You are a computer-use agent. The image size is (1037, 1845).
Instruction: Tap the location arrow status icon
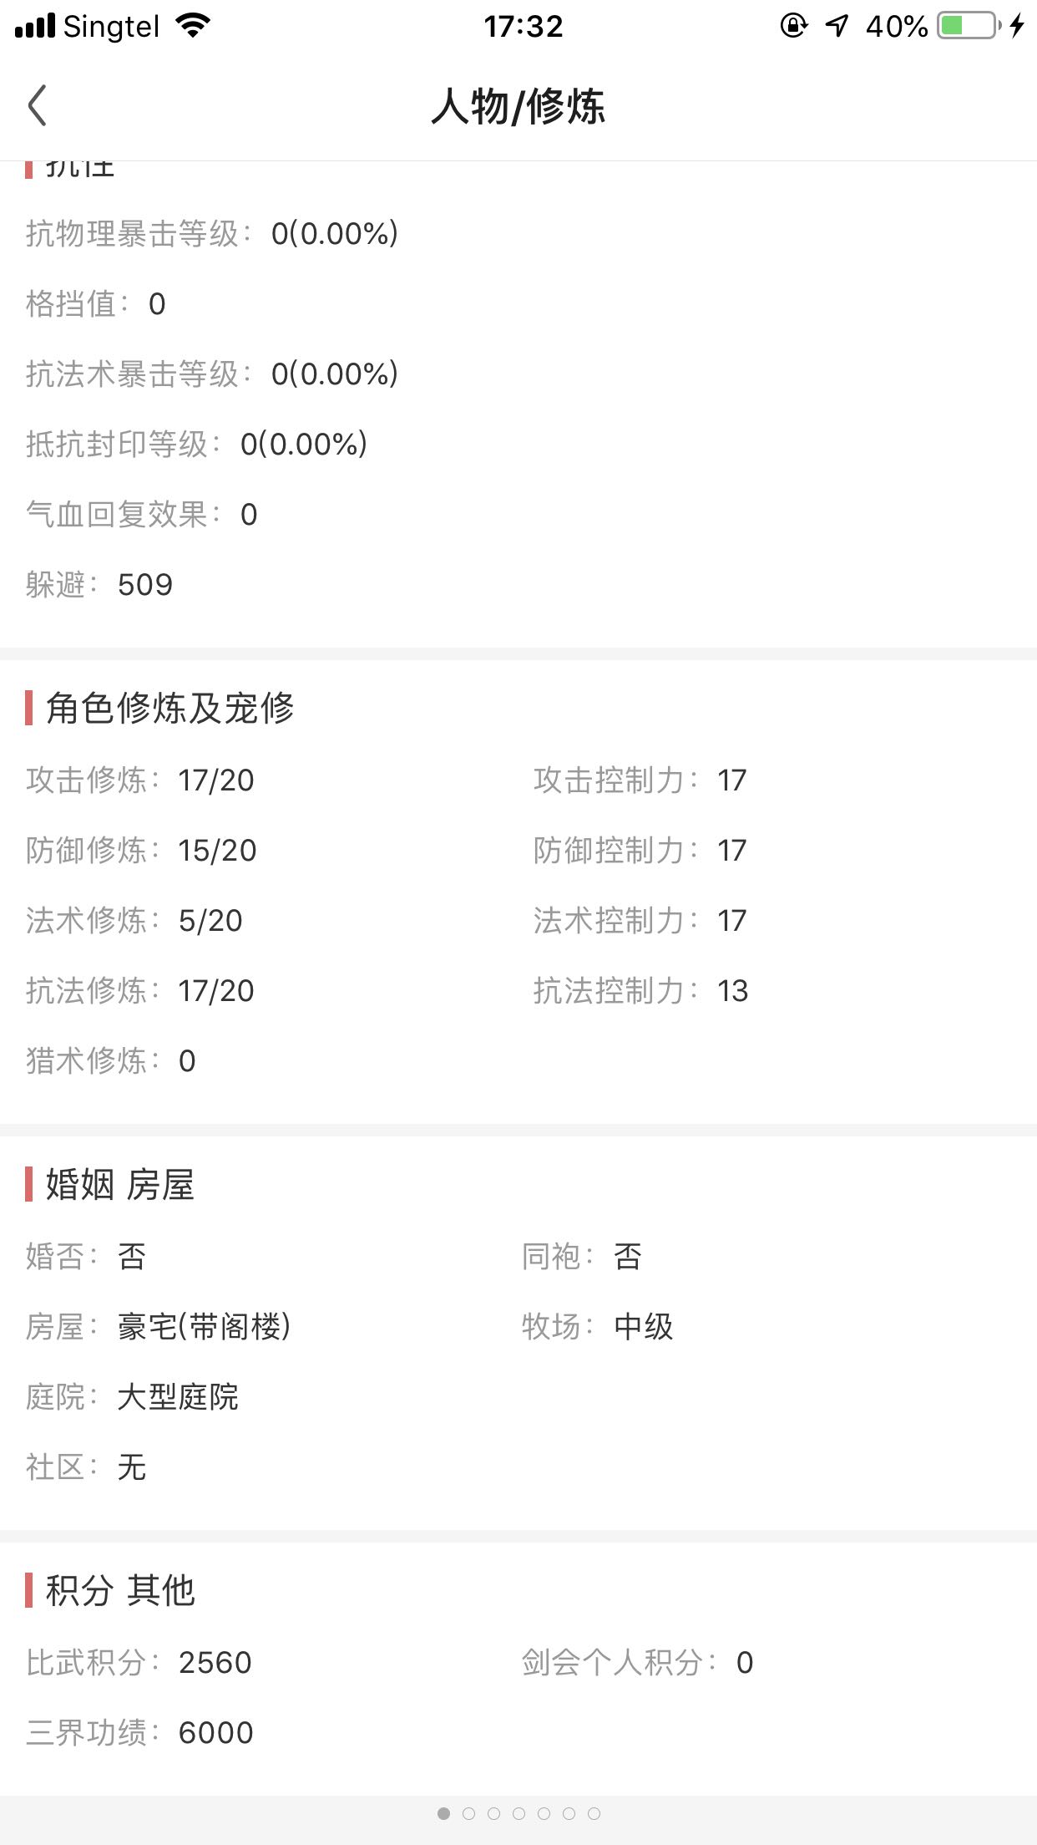coord(837,26)
